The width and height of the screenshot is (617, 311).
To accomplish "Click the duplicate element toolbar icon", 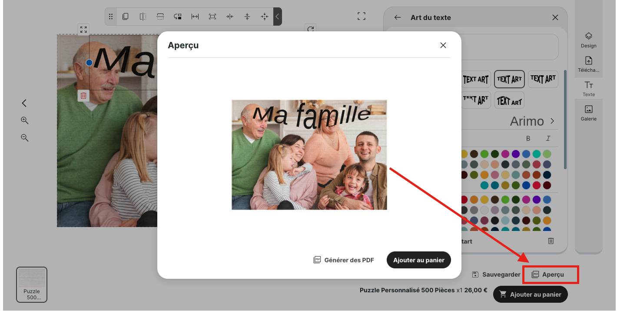I will pyautogui.click(x=125, y=17).
